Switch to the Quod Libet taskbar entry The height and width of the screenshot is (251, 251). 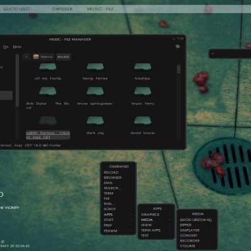(x=21, y=9)
